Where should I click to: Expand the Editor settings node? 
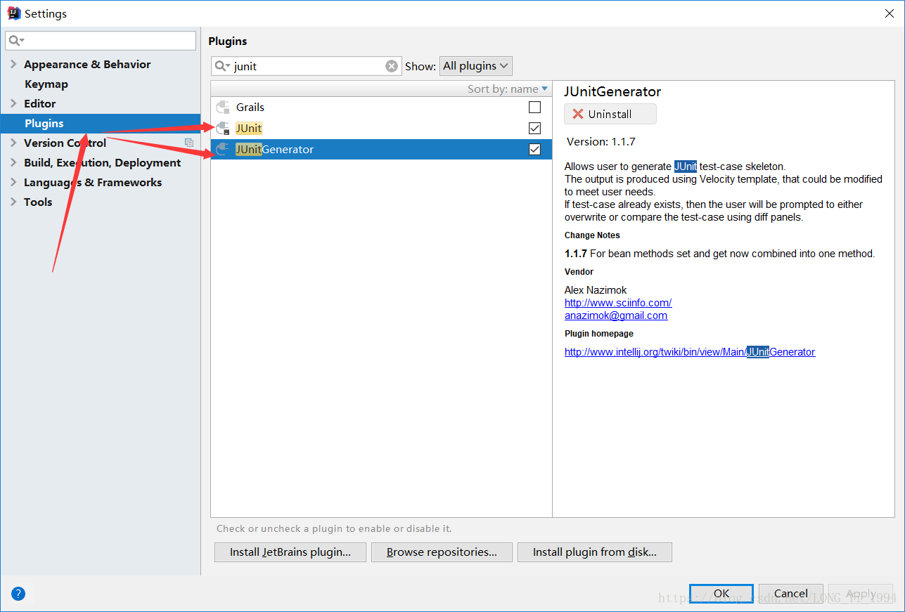pyautogui.click(x=13, y=103)
